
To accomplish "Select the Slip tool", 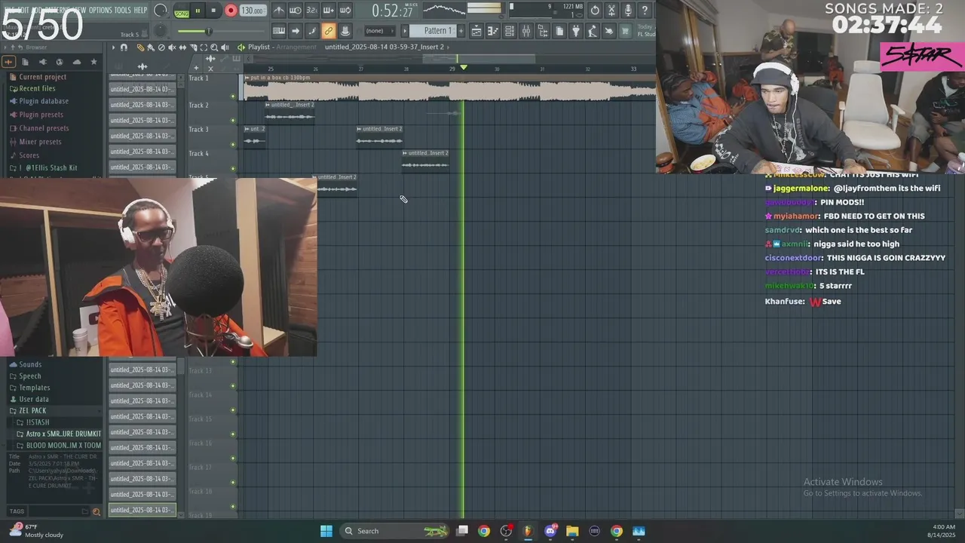I will (182, 48).
